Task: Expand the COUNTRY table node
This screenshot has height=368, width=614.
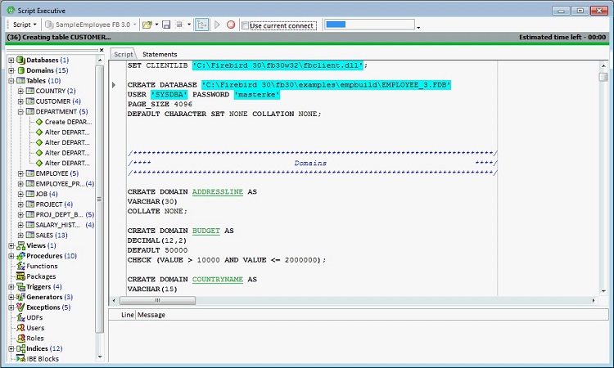Action: [21, 91]
